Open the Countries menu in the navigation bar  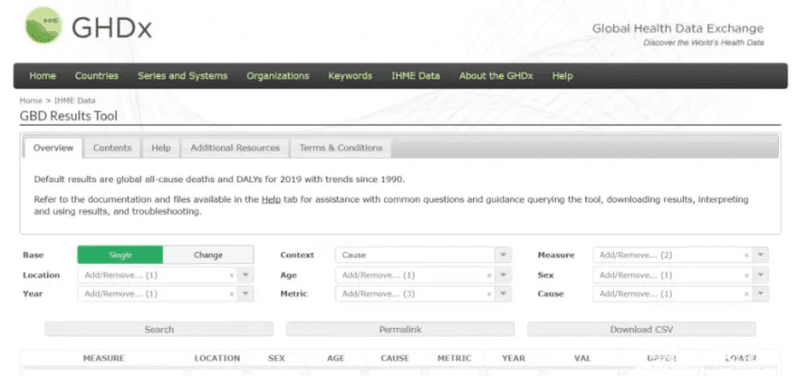tap(96, 76)
